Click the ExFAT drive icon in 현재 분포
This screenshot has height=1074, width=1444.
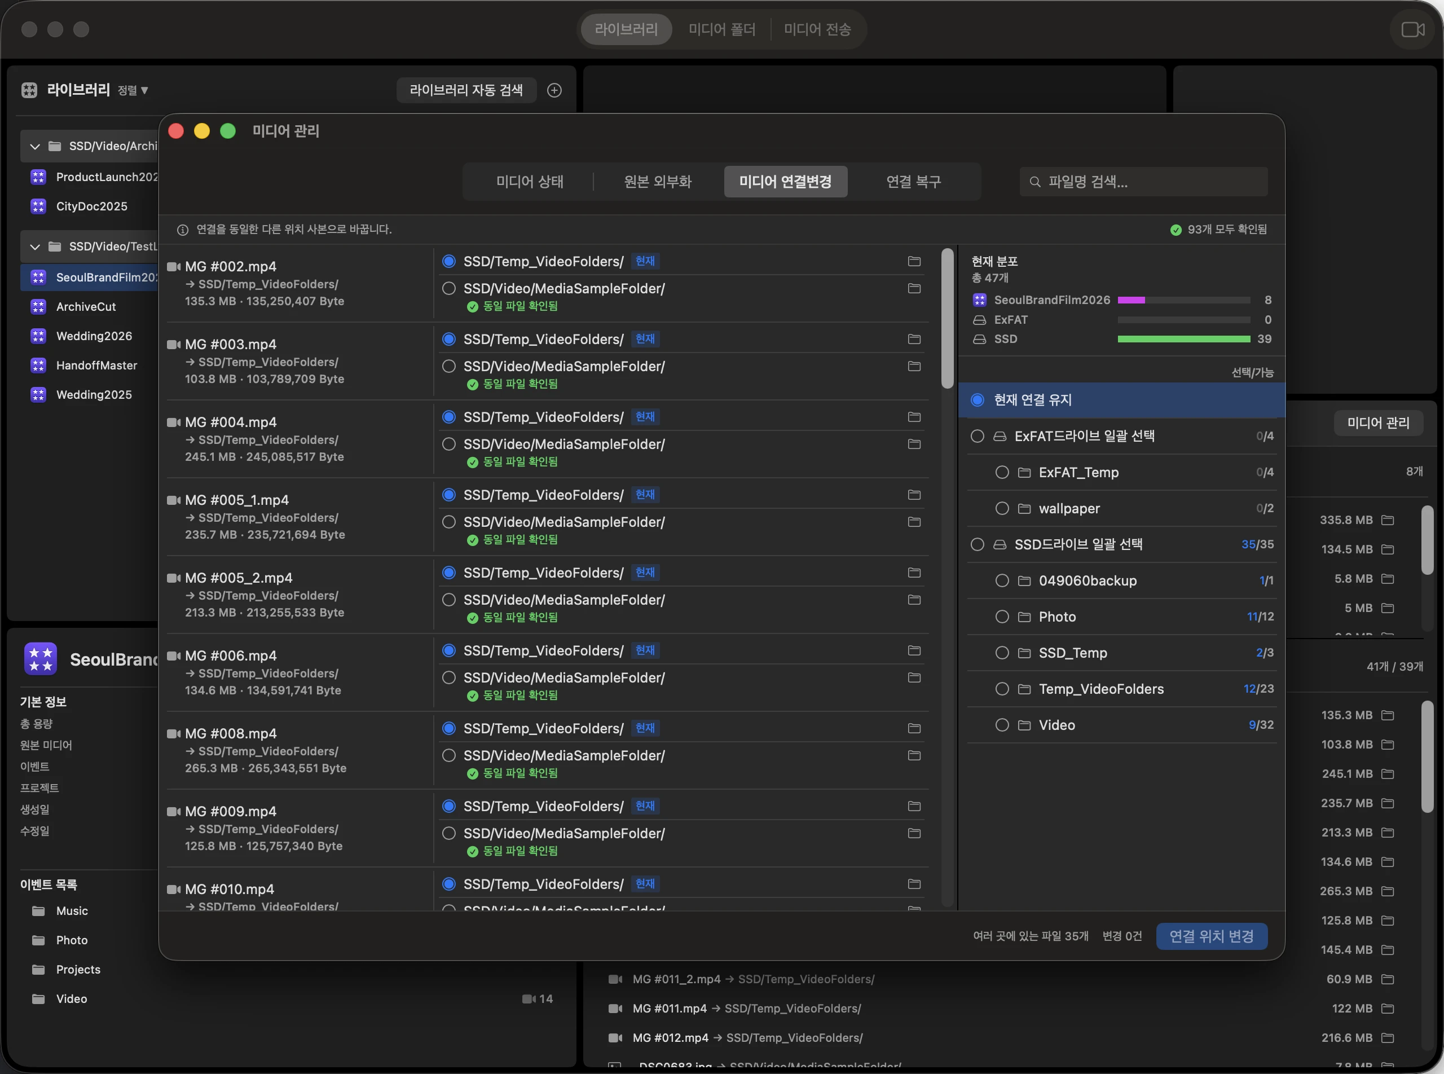(979, 320)
